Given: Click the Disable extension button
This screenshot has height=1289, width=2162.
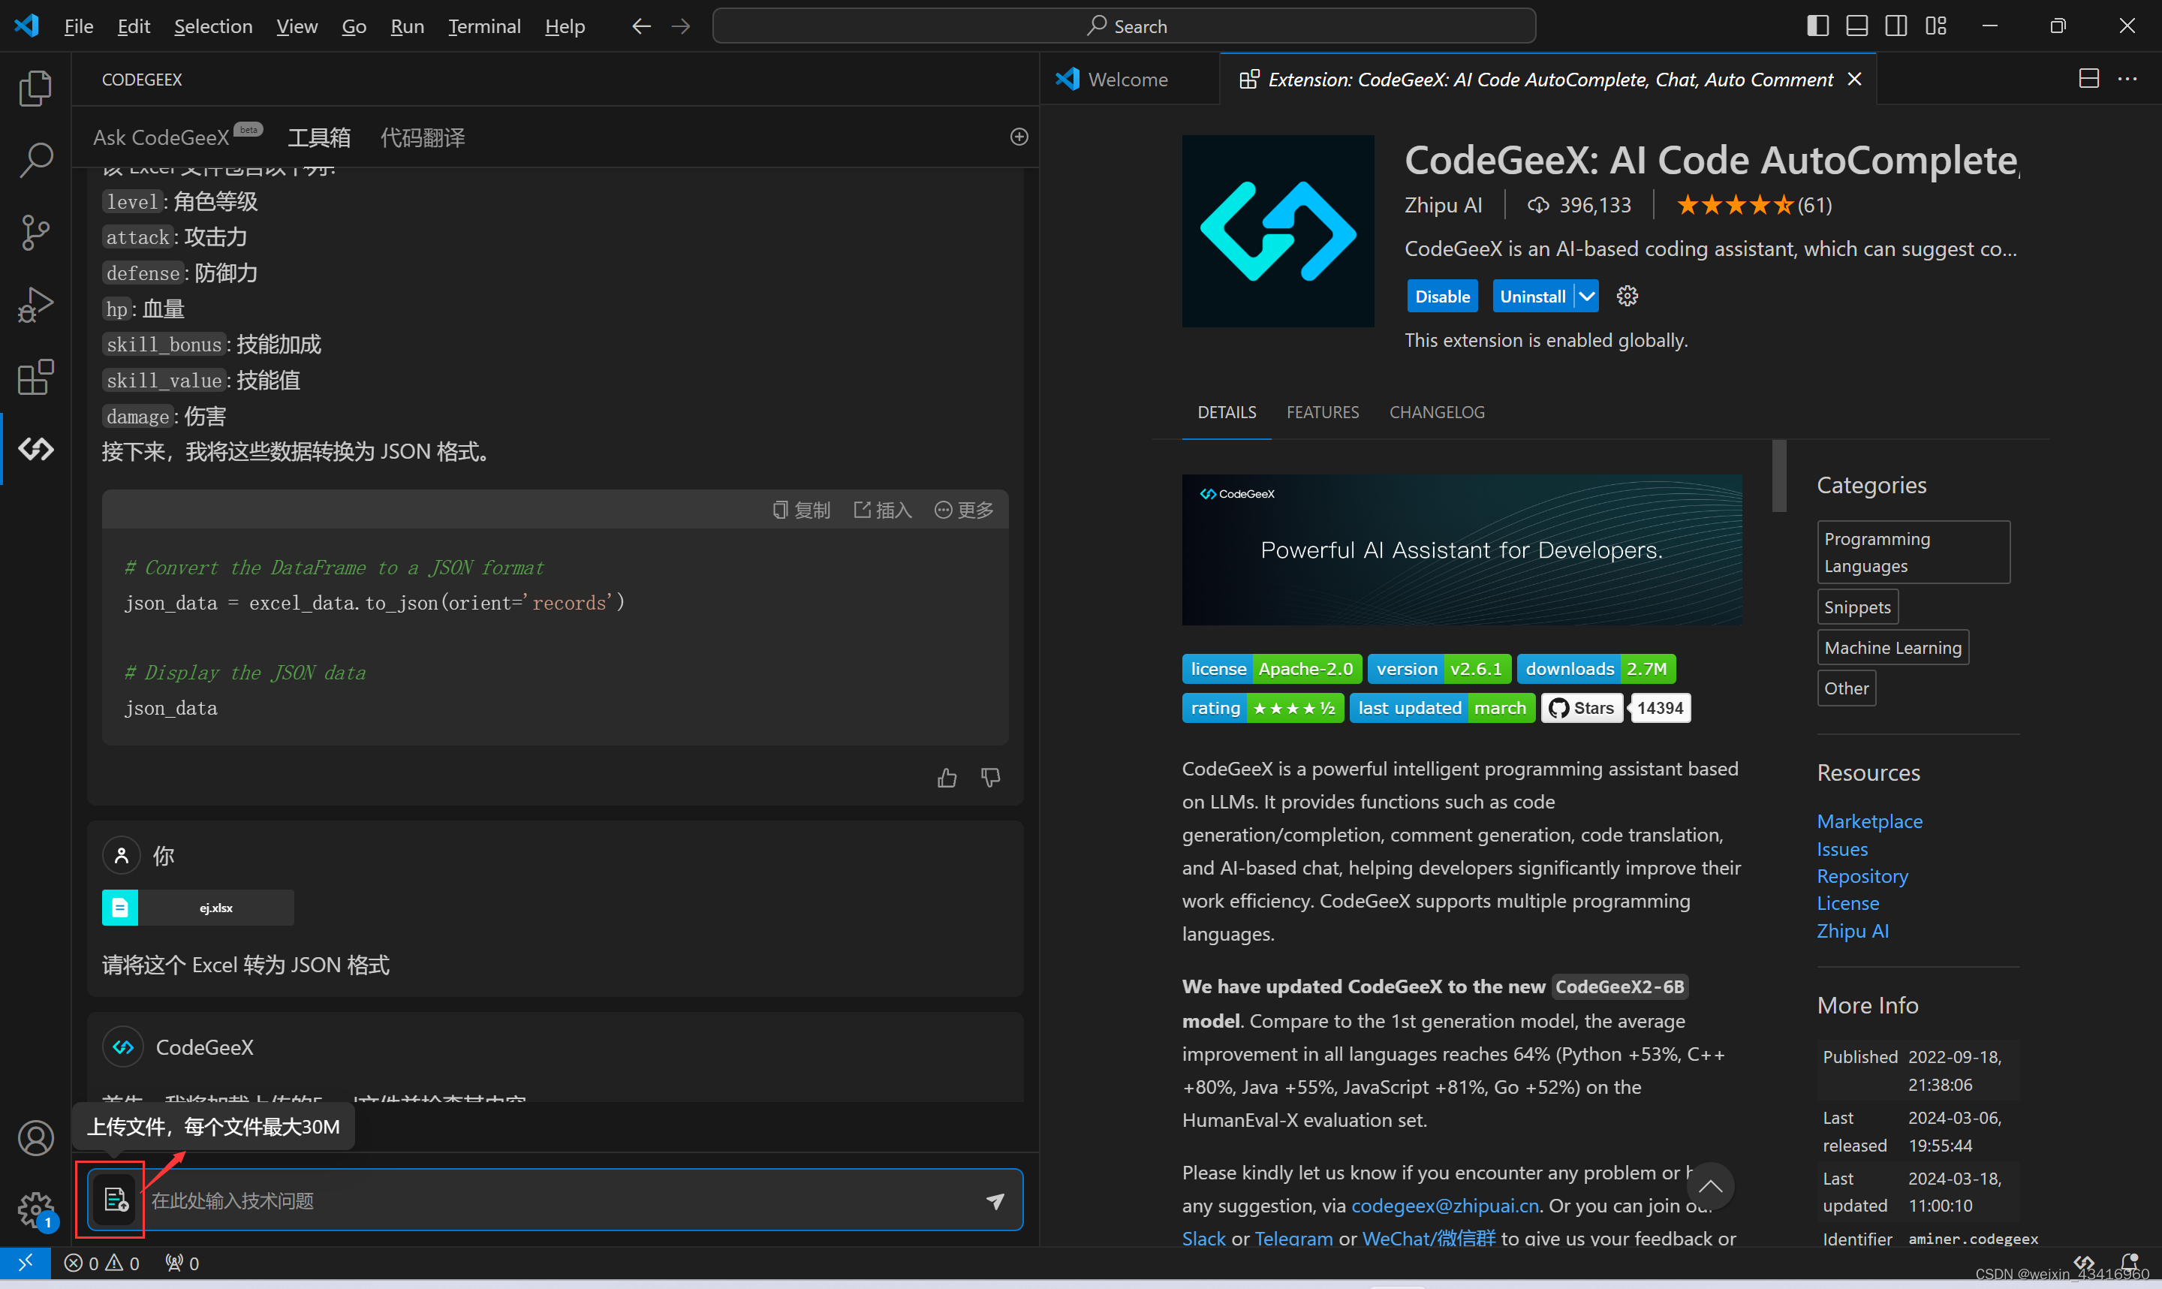Looking at the screenshot, I should [1442, 297].
